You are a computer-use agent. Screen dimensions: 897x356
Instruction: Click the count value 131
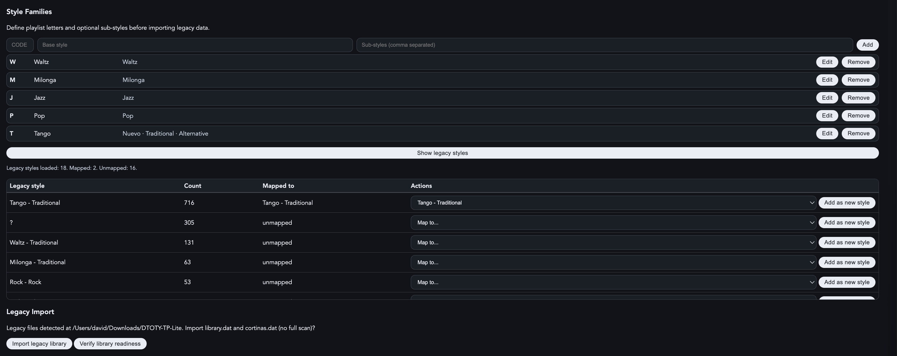189,242
